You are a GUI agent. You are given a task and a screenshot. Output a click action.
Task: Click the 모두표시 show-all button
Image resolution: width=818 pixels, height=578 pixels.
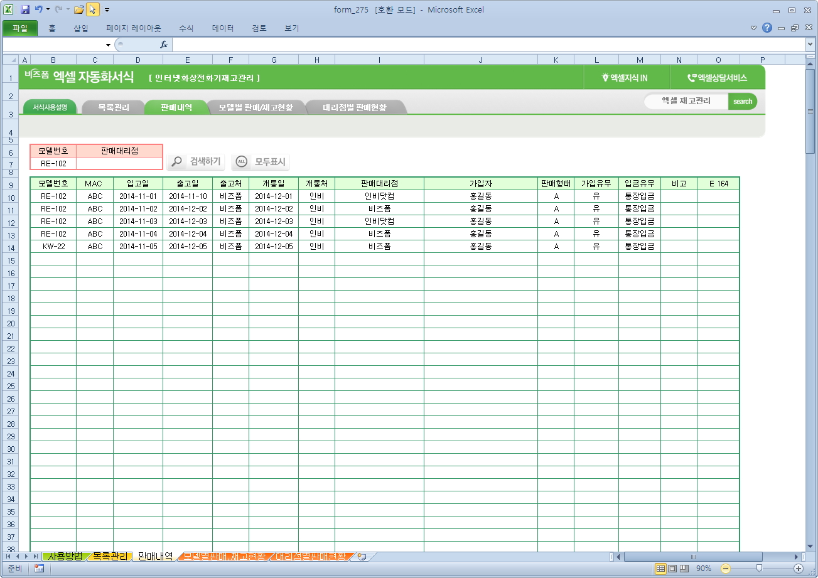(x=261, y=162)
